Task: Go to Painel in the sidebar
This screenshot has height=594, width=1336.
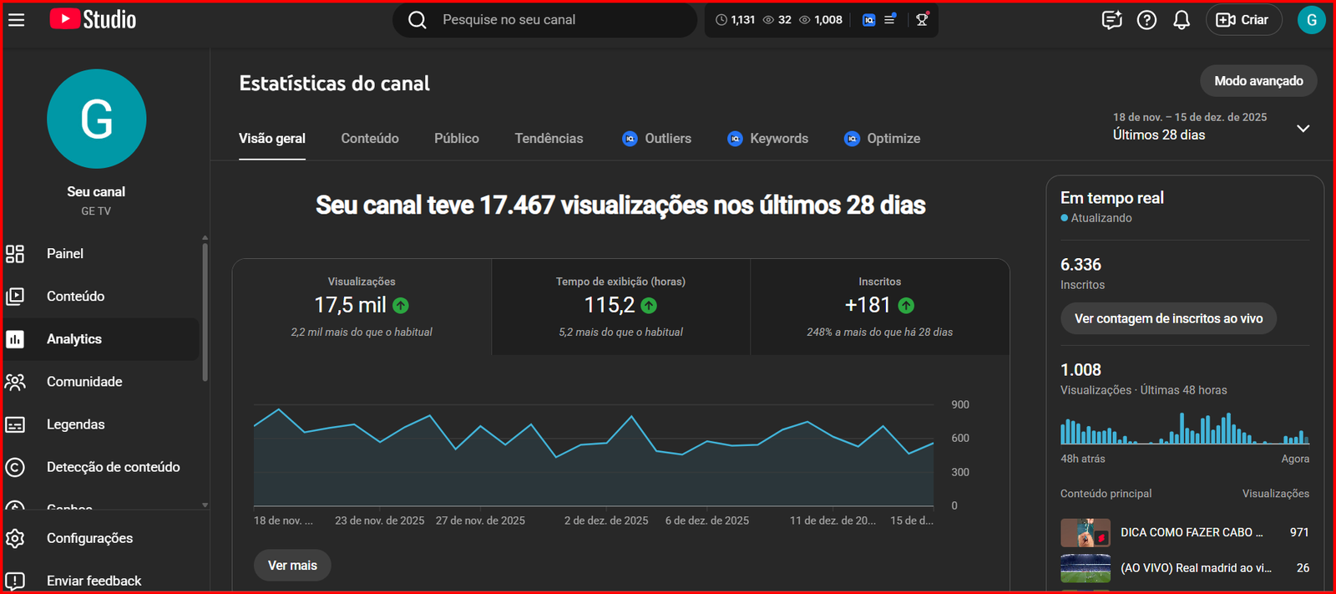Action: tap(101, 253)
